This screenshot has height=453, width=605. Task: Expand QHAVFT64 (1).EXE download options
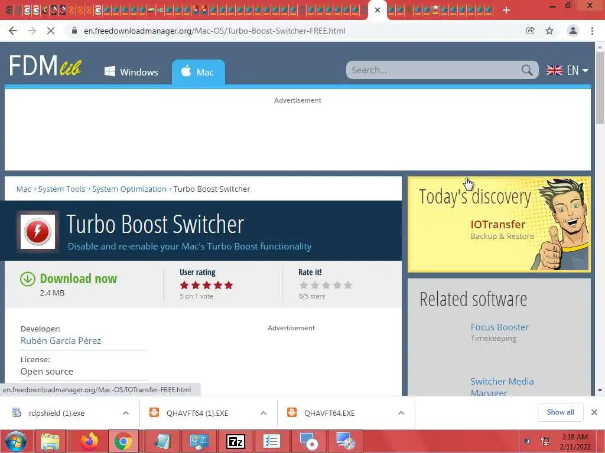pyautogui.click(x=264, y=413)
